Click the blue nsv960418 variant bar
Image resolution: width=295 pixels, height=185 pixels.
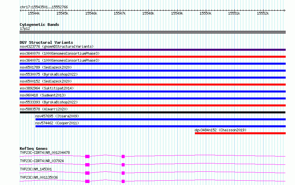[x=152, y=98]
